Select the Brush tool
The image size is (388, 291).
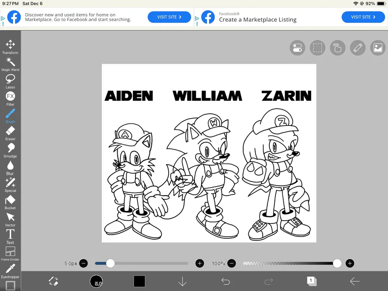click(10, 116)
